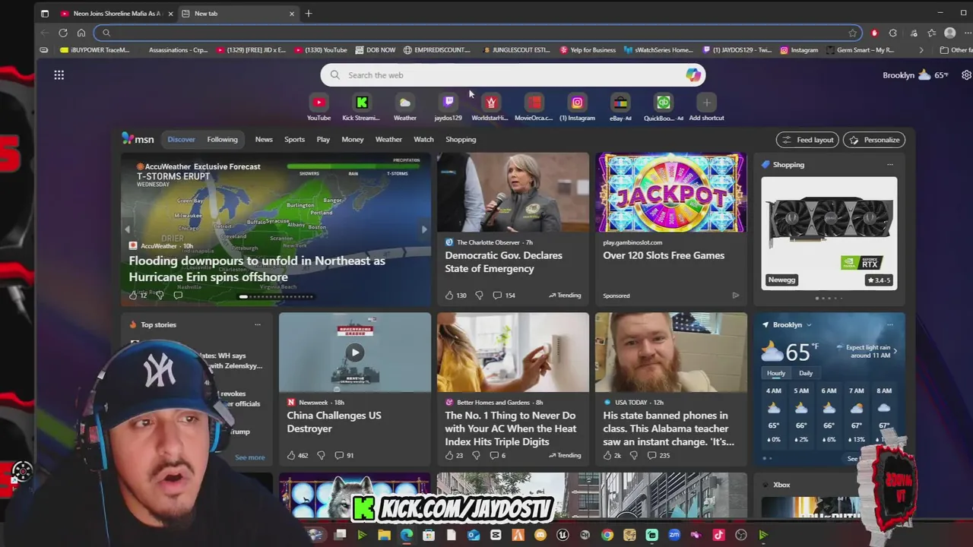Select Hourly view in weather card

pyautogui.click(x=776, y=373)
